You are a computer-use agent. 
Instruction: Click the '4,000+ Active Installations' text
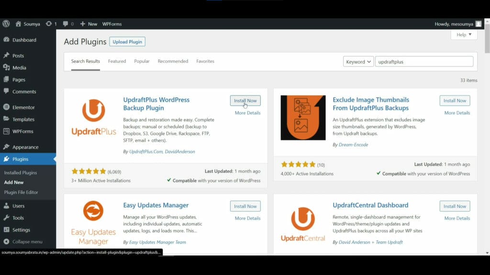307,173
